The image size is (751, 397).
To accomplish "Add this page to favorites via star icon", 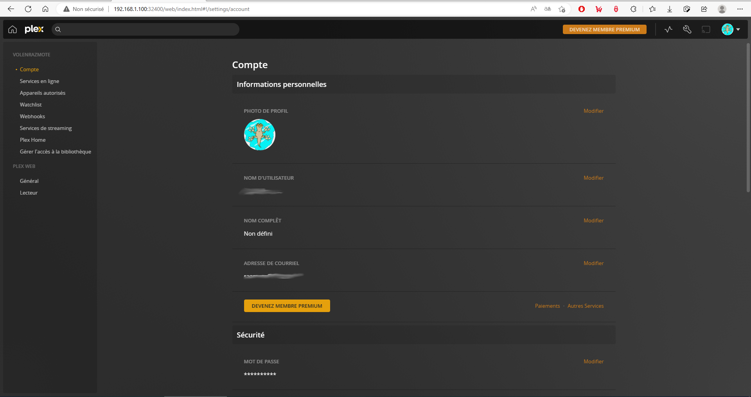I will [x=562, y=9].
